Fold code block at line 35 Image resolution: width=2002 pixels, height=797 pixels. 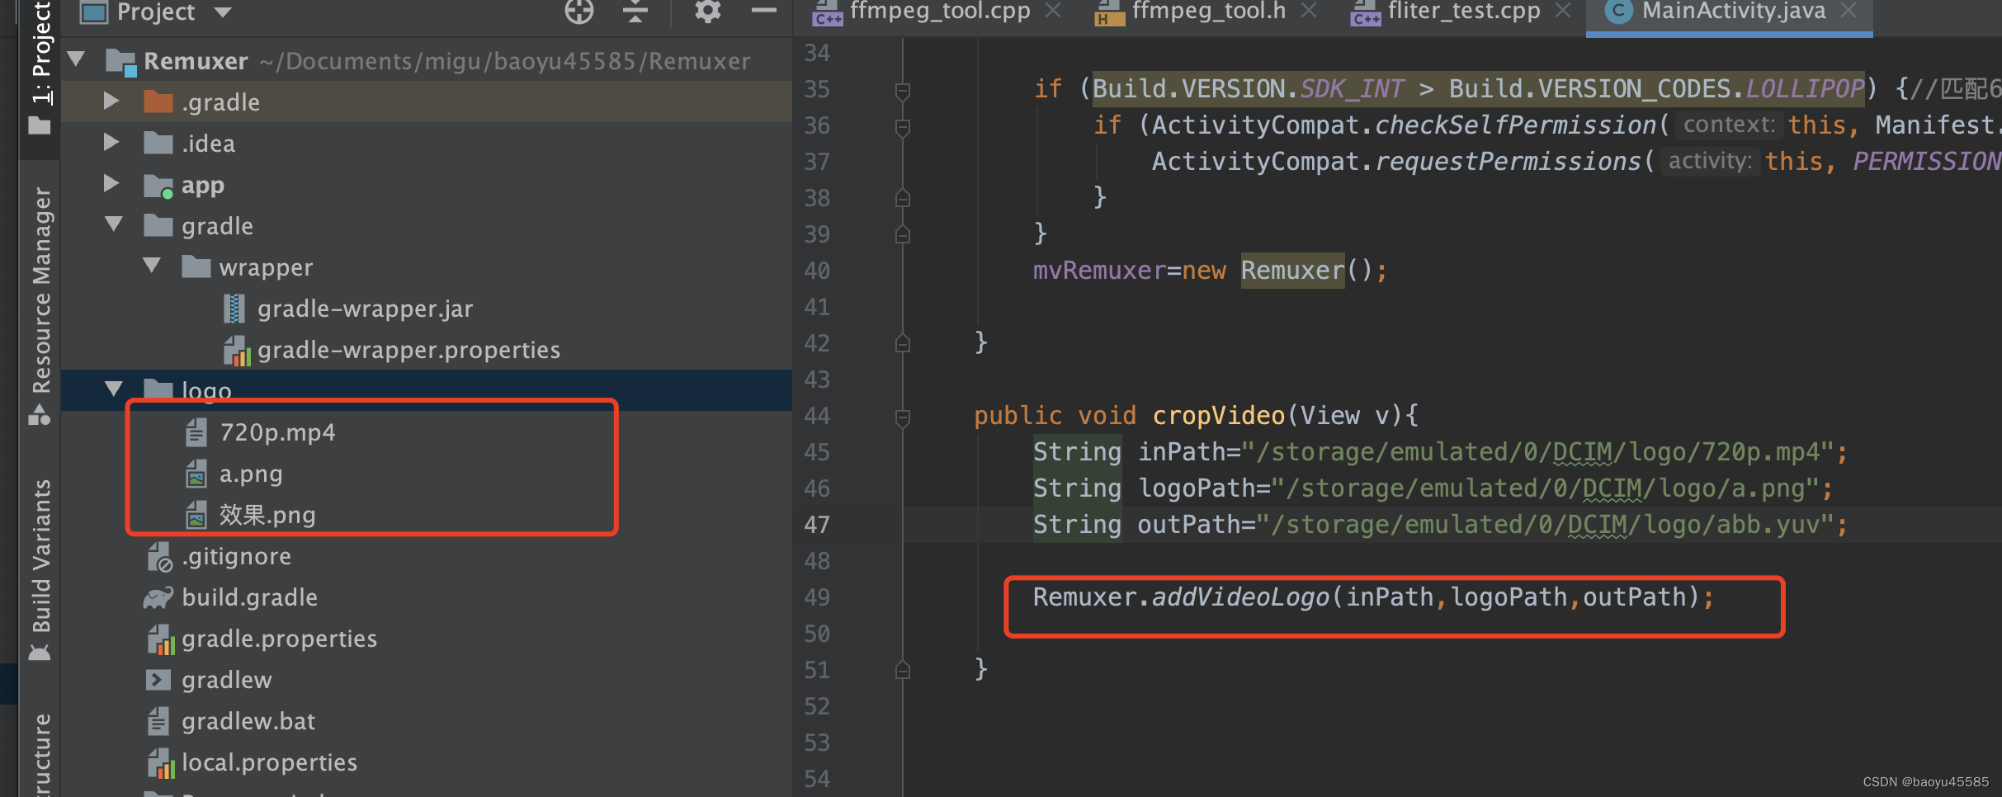(903, 90)
